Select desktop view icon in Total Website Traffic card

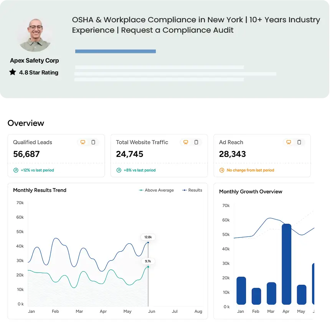pos(186,142)
